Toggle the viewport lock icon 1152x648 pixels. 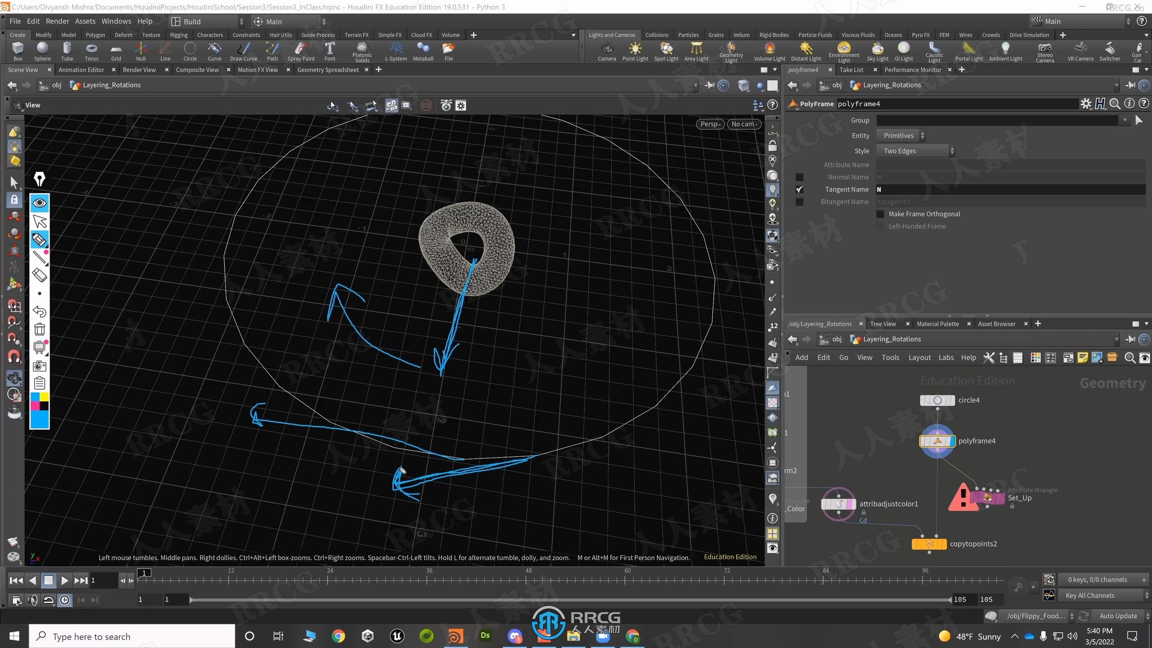click(772, 146)
